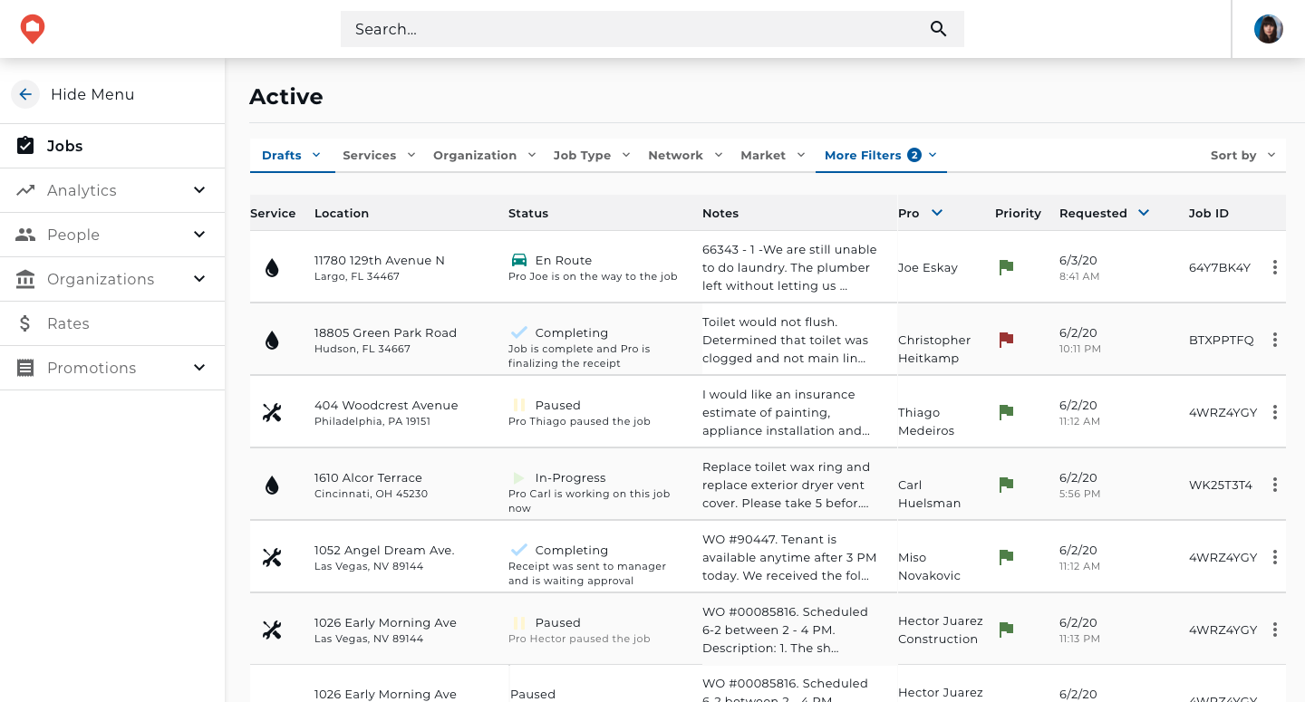Open more options for job BTXPPTFQ
Screen dimensions: 1305x702
click(x=1274, y=340)
